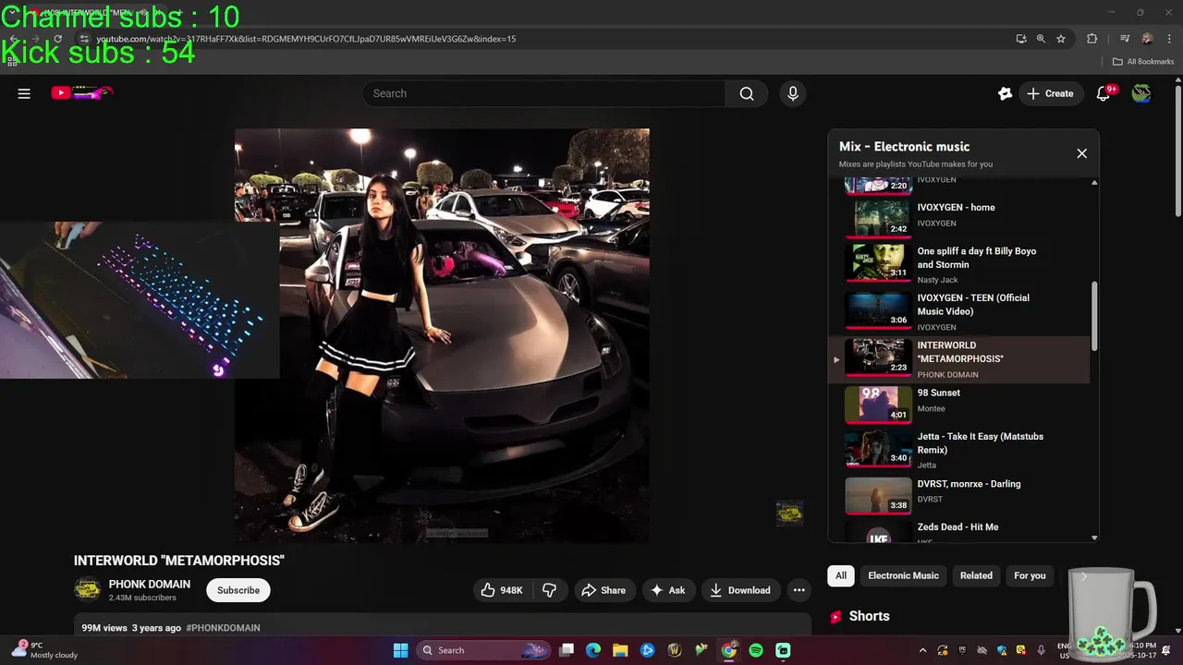The height and width of the screenshot is (665, 1183).
Task: Reload the page in Chrome
Action: coord(57,39)
